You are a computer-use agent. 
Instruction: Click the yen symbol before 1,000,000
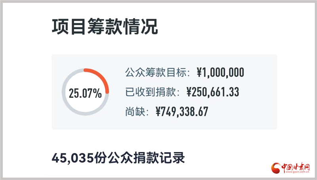[199, 72]
